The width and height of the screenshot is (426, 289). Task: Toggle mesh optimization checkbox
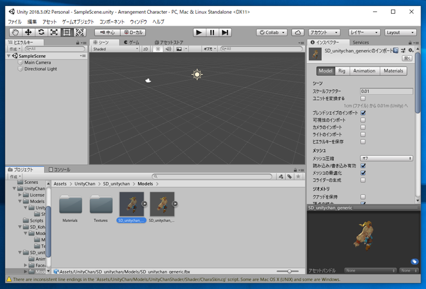click(363, 173)
